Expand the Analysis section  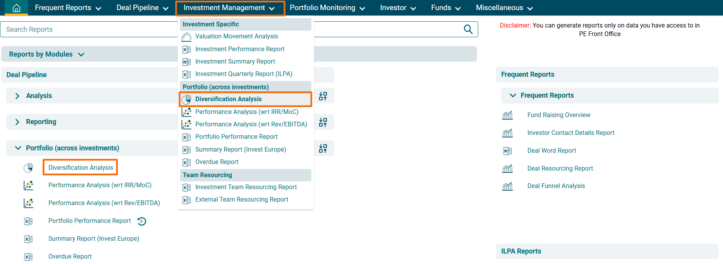tap(17, 96)
